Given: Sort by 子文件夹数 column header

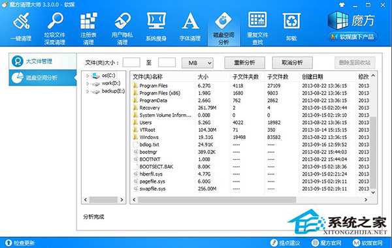Looking at the screenshot, I should (246, 76).
